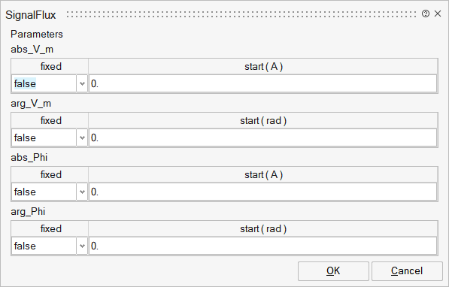Open abs_V_m fixed dropdown arrow
Image resolution: width=449 pixels, height=287 pixels.
(x=82, y=84)
